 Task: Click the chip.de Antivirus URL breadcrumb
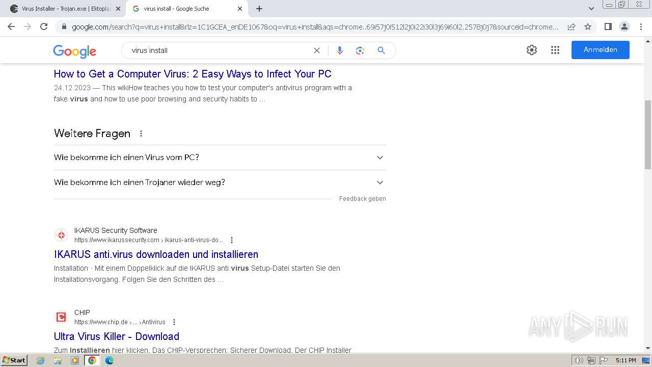point(120,322)
